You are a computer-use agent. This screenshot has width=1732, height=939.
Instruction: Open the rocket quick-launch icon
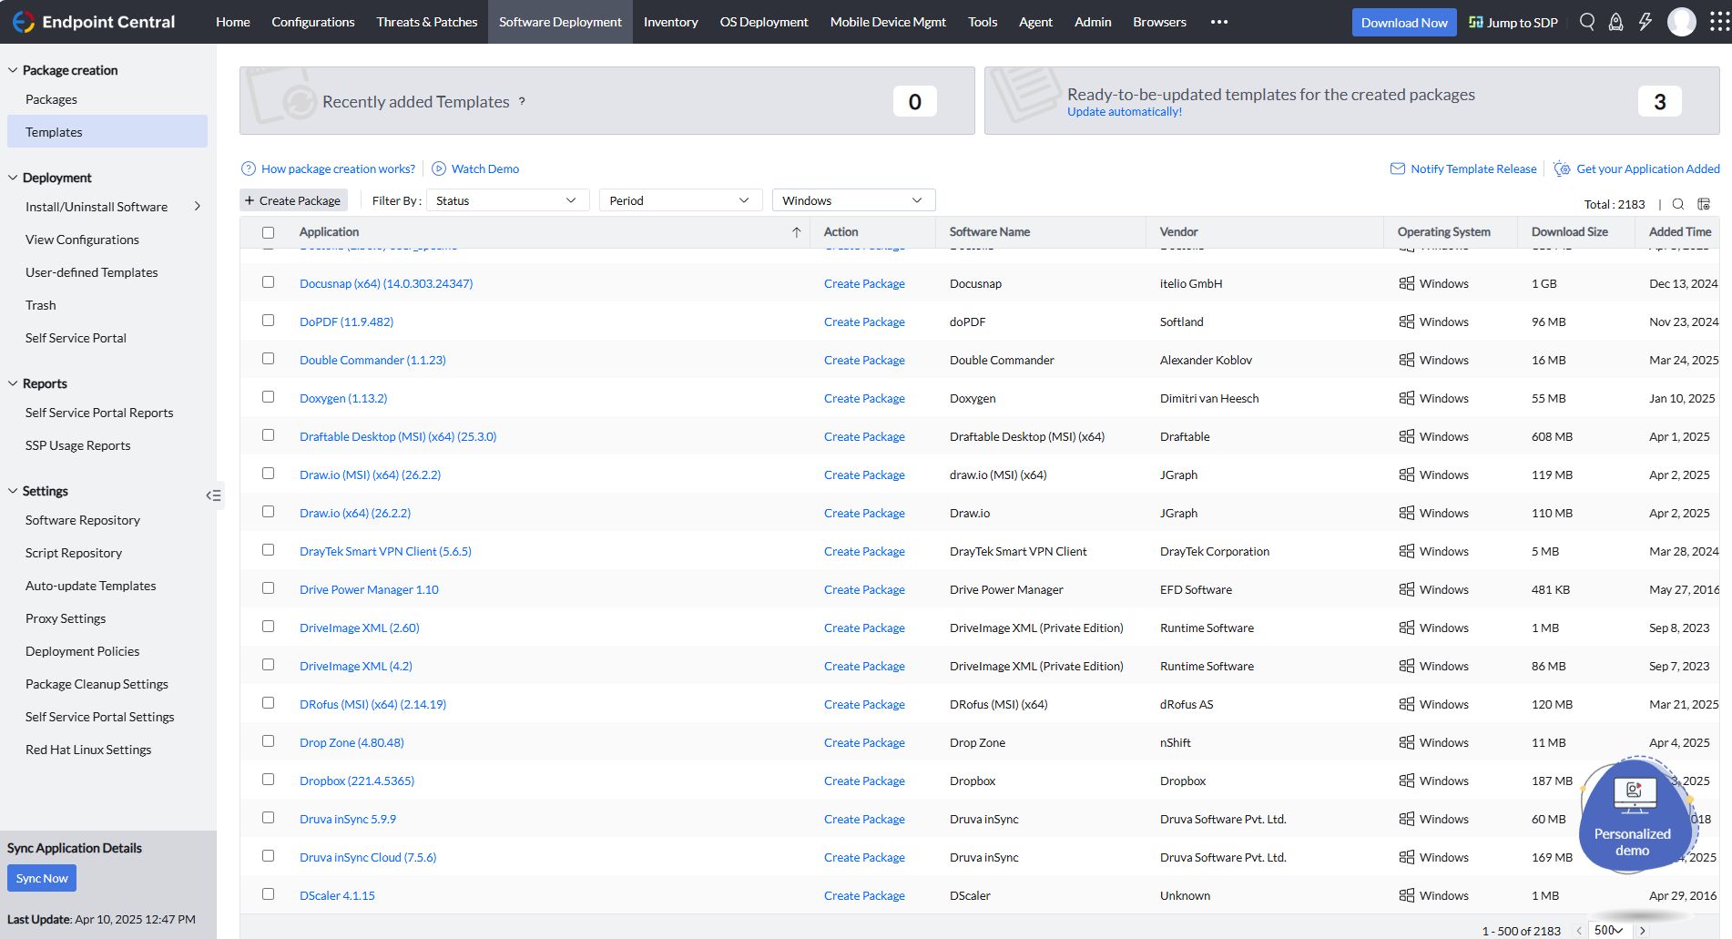1615,22
